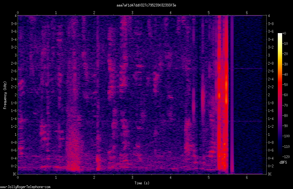Image resolution: width=293 pixels, height=189 pixels.
Task: Click the "-40" color scale label
Action: coord(285,75)
